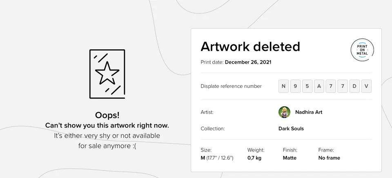Click the Oops! message heading
This screenshot has width=392, height=178.
(x=107, y=115)
